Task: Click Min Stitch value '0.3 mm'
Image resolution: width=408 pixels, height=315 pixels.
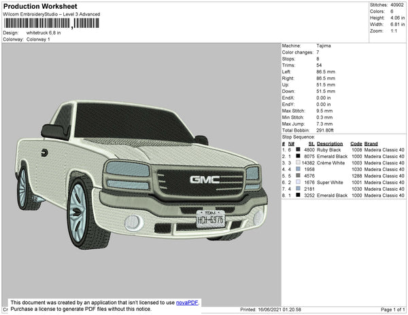Action: [x=324, y=117]
